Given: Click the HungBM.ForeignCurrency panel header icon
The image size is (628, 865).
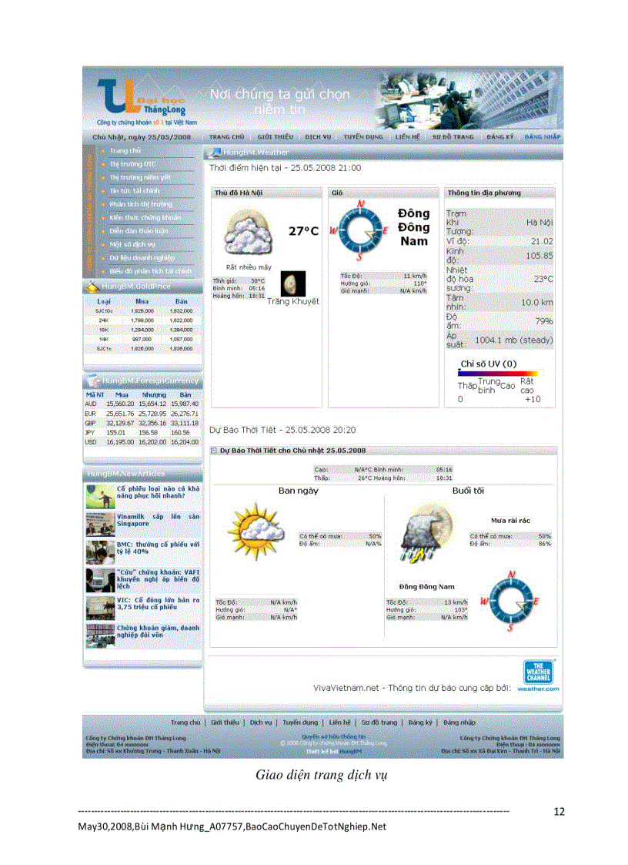Looking at the screenshot, I should 92,381.
